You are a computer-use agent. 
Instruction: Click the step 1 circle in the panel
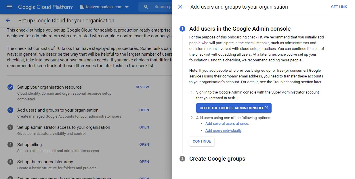tap(182, 29)
